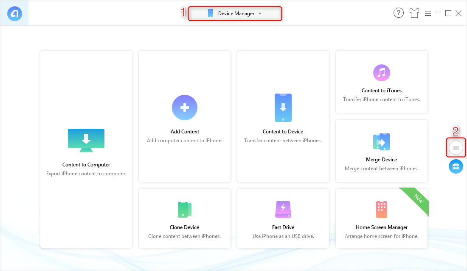The image size is (467, 271).
Task: Click the green New ribbon badge
Action: point(417,199)
